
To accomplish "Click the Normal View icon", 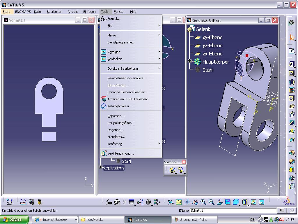I will pyautogui.click(x=220, y=202).
